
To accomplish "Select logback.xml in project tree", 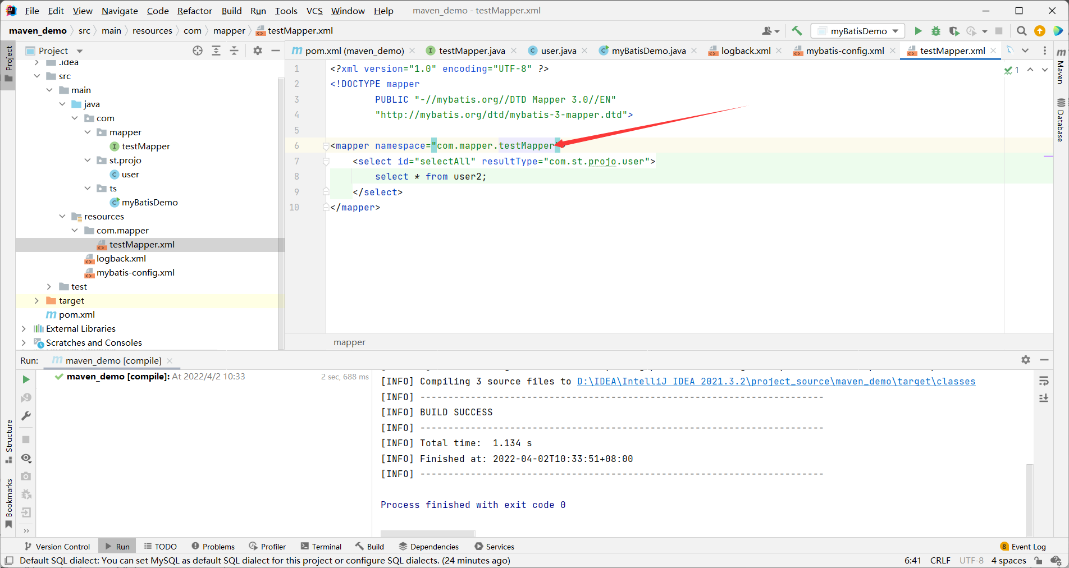I will pyautogui.click(x=121, y=258).
